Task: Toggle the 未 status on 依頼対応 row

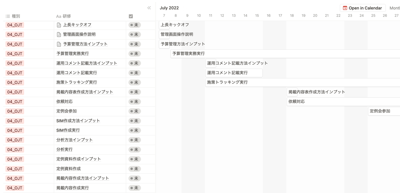Action: [x=134, y=102]
